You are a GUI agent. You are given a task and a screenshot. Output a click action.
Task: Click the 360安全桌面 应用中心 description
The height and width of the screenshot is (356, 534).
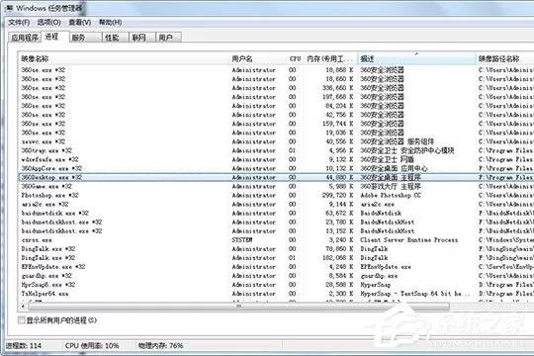394,168
